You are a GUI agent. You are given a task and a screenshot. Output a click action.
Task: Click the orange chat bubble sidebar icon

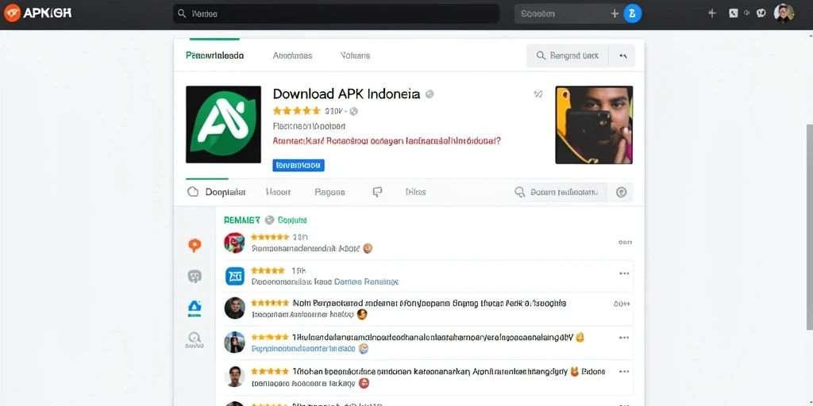click(195, 246)
